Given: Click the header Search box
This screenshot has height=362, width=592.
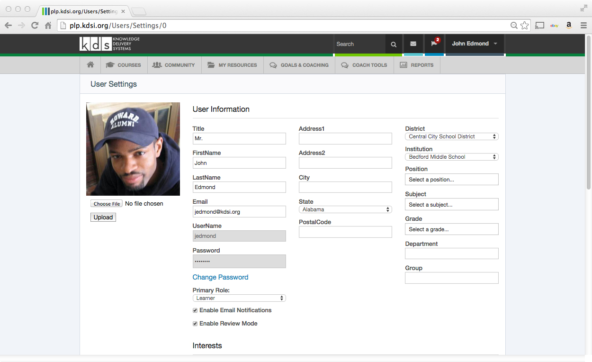Looking at the screenshot, I should 360,44.
